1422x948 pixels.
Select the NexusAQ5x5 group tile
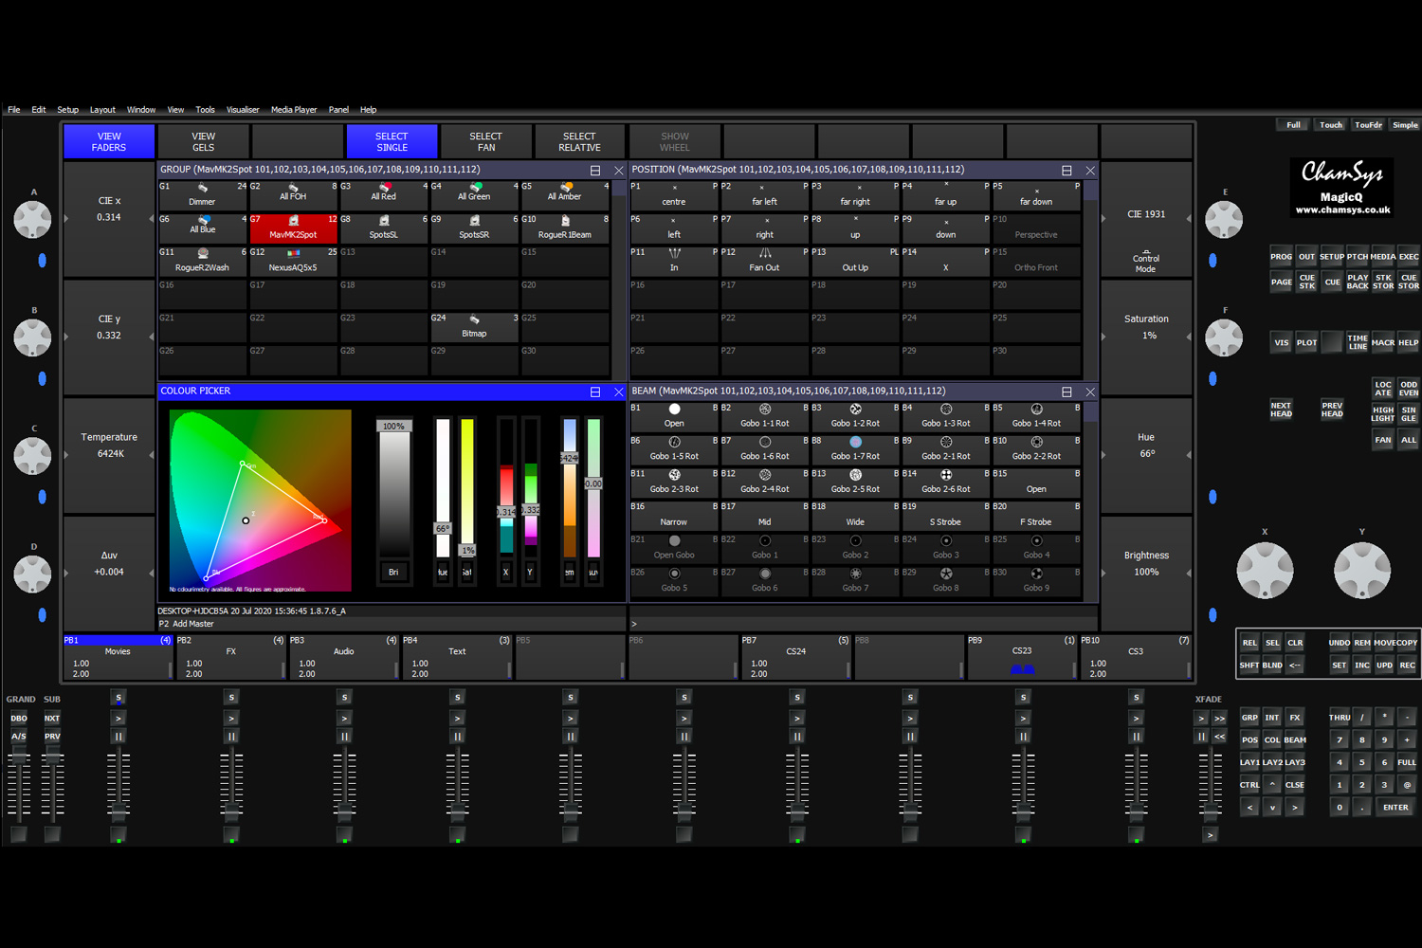(x=293, y=262)
